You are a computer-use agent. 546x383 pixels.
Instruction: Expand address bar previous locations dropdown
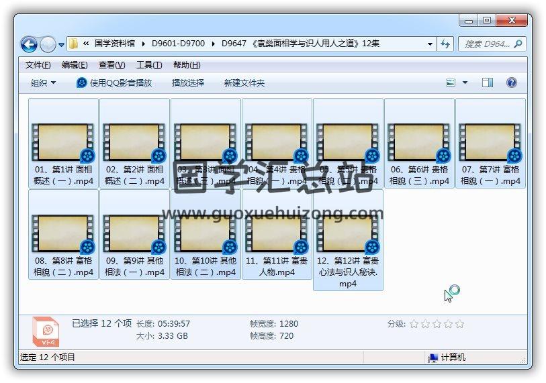[x=430, y=44]
